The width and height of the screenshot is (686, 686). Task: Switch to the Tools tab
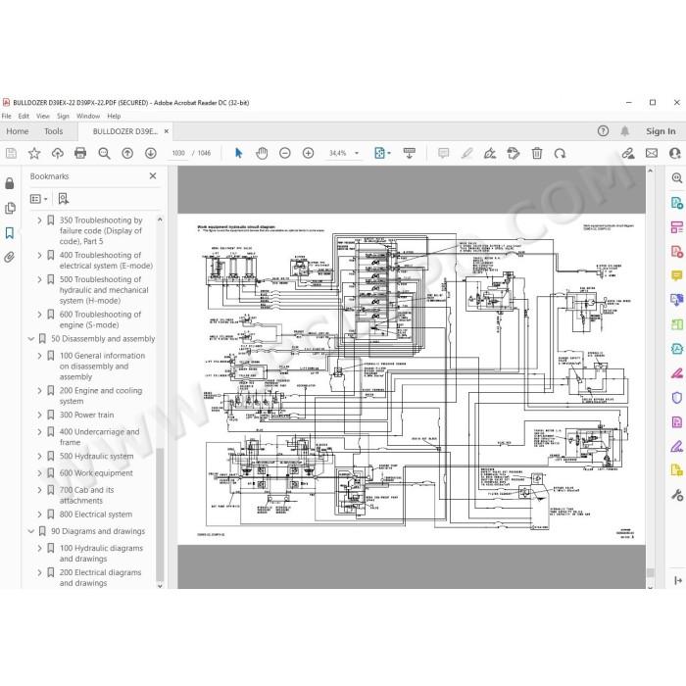(53, 131)
